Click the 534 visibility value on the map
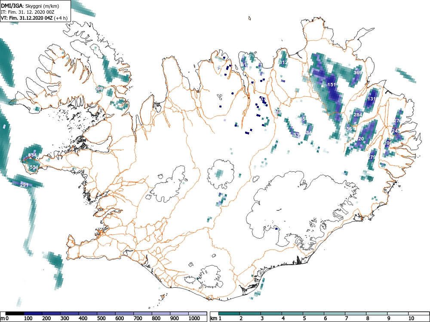This screenshot has height=322, width=430. point(32,155)
